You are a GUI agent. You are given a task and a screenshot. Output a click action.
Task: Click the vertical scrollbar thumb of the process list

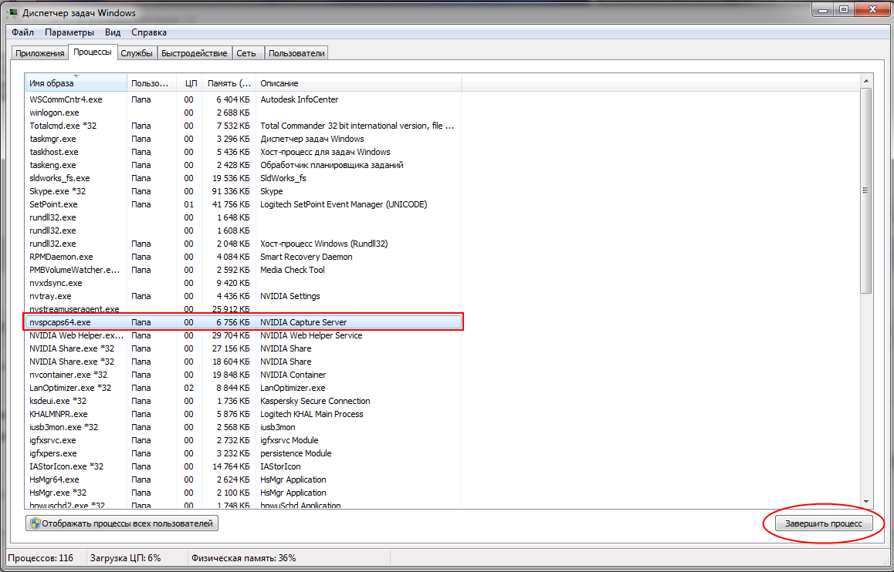[x=866, y=190]
